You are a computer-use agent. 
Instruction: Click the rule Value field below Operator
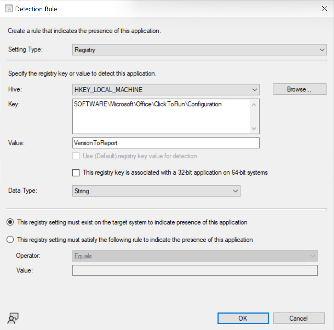click(x=195, y=271)
